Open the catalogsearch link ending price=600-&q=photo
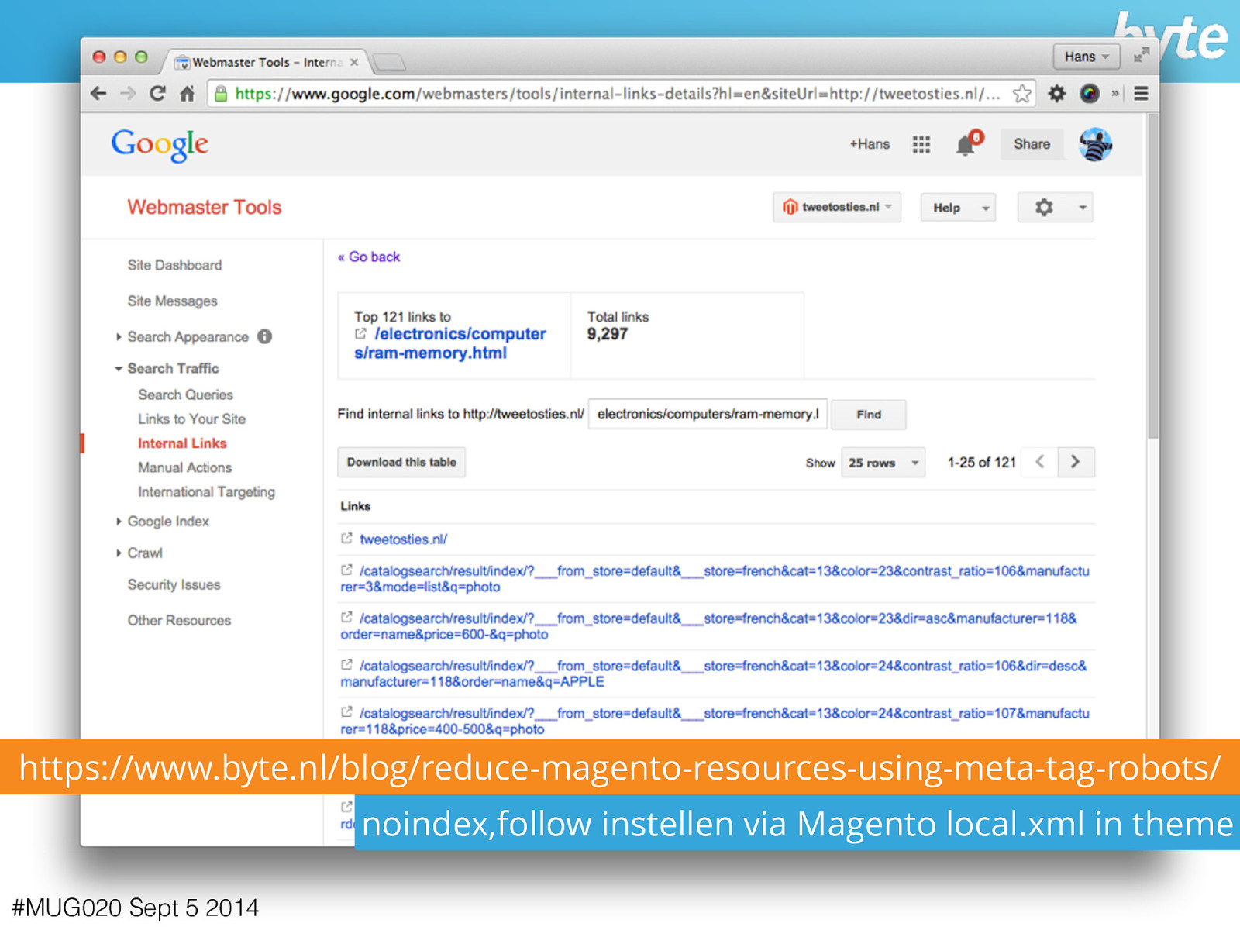Image resolution: width=1240 pixels, height=930 pixels. (x=710, y=626)
